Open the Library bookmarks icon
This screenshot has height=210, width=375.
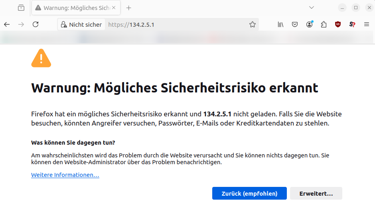point(280,24)
